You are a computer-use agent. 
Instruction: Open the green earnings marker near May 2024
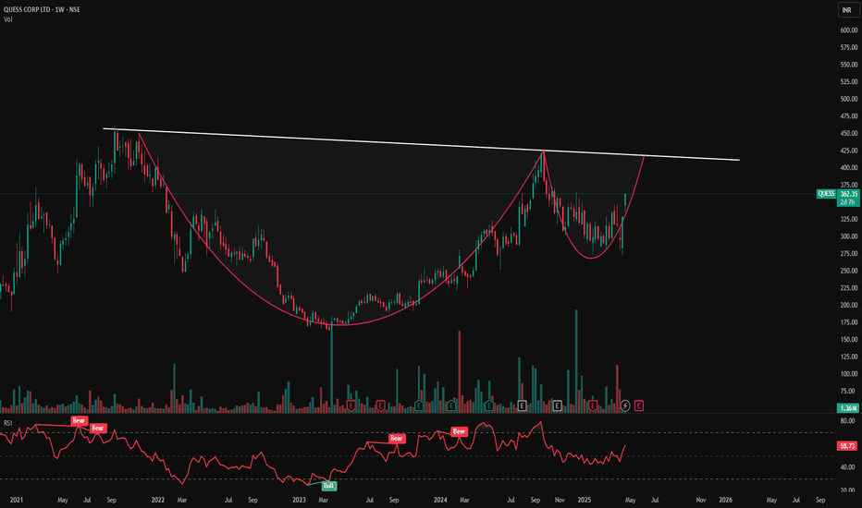coord(489,405)
